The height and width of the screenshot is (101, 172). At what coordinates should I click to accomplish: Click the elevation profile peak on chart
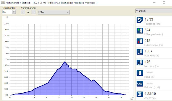coord(65,62)
